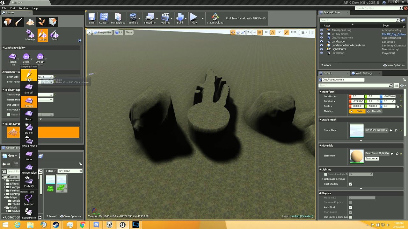Toggle visibility of Atmospheric Fog actor
The width and height of the screenshot is (408, 229).
321,30
